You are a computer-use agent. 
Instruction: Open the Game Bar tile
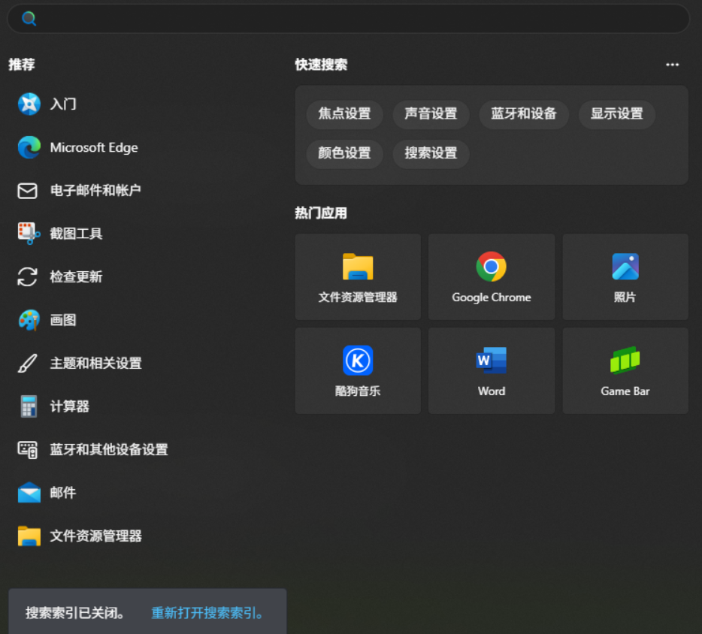point(625,370)
